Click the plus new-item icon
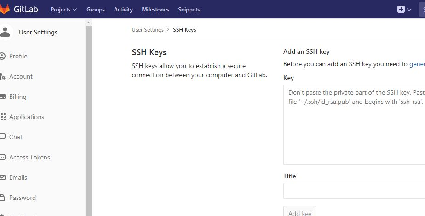The width and height of the screenshot is (425, 216). tap(401, 9)
